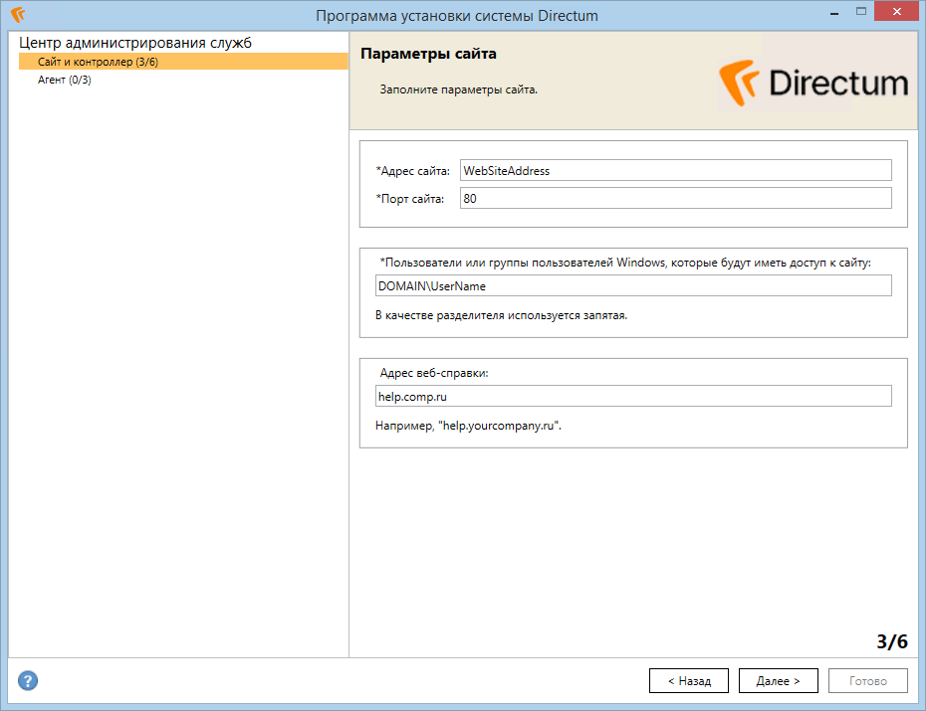926x711 pixels.
Task: Click the DOMAIN\UserName users field
Action: [x=633, y=286]
